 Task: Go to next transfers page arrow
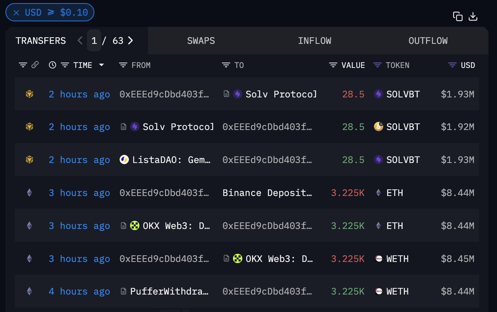(130, 40)
